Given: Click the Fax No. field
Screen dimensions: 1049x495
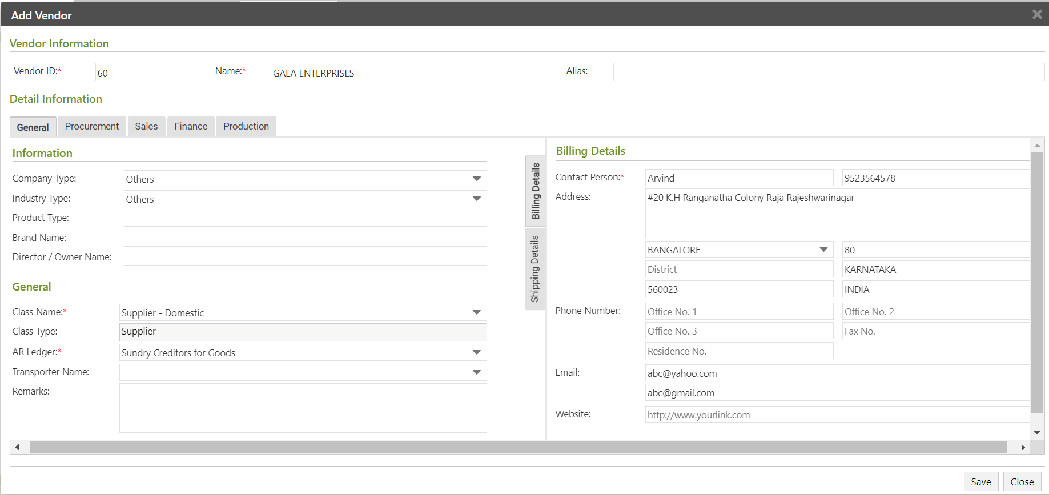Looking at the screenshot, I should point(936,331).
